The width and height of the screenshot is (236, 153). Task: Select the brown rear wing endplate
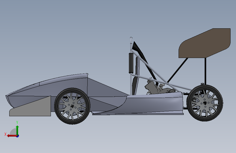click(x=204, y=43)
